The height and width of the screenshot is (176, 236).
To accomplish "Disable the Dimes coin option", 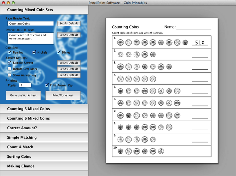I will click(x=58, y=52).
